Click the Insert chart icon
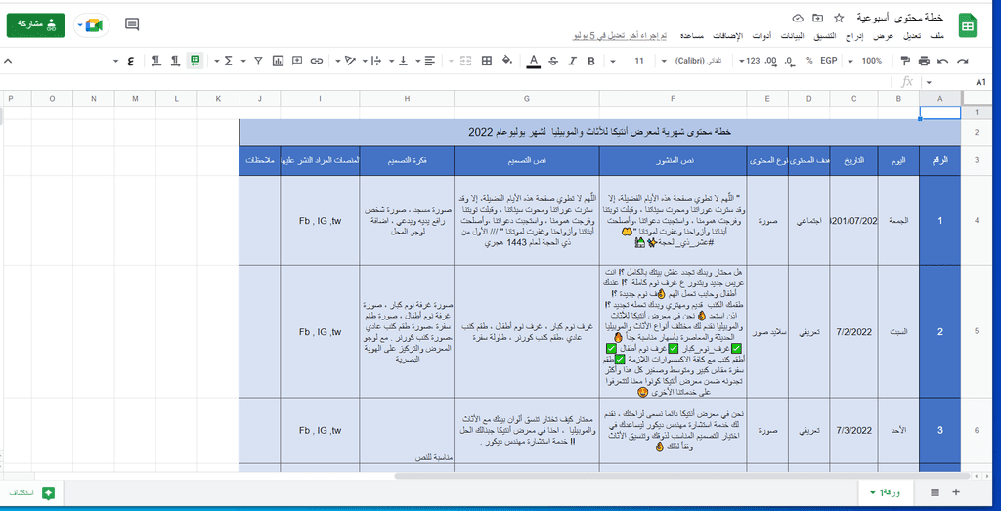The image size is (1001, 511). 278,62
